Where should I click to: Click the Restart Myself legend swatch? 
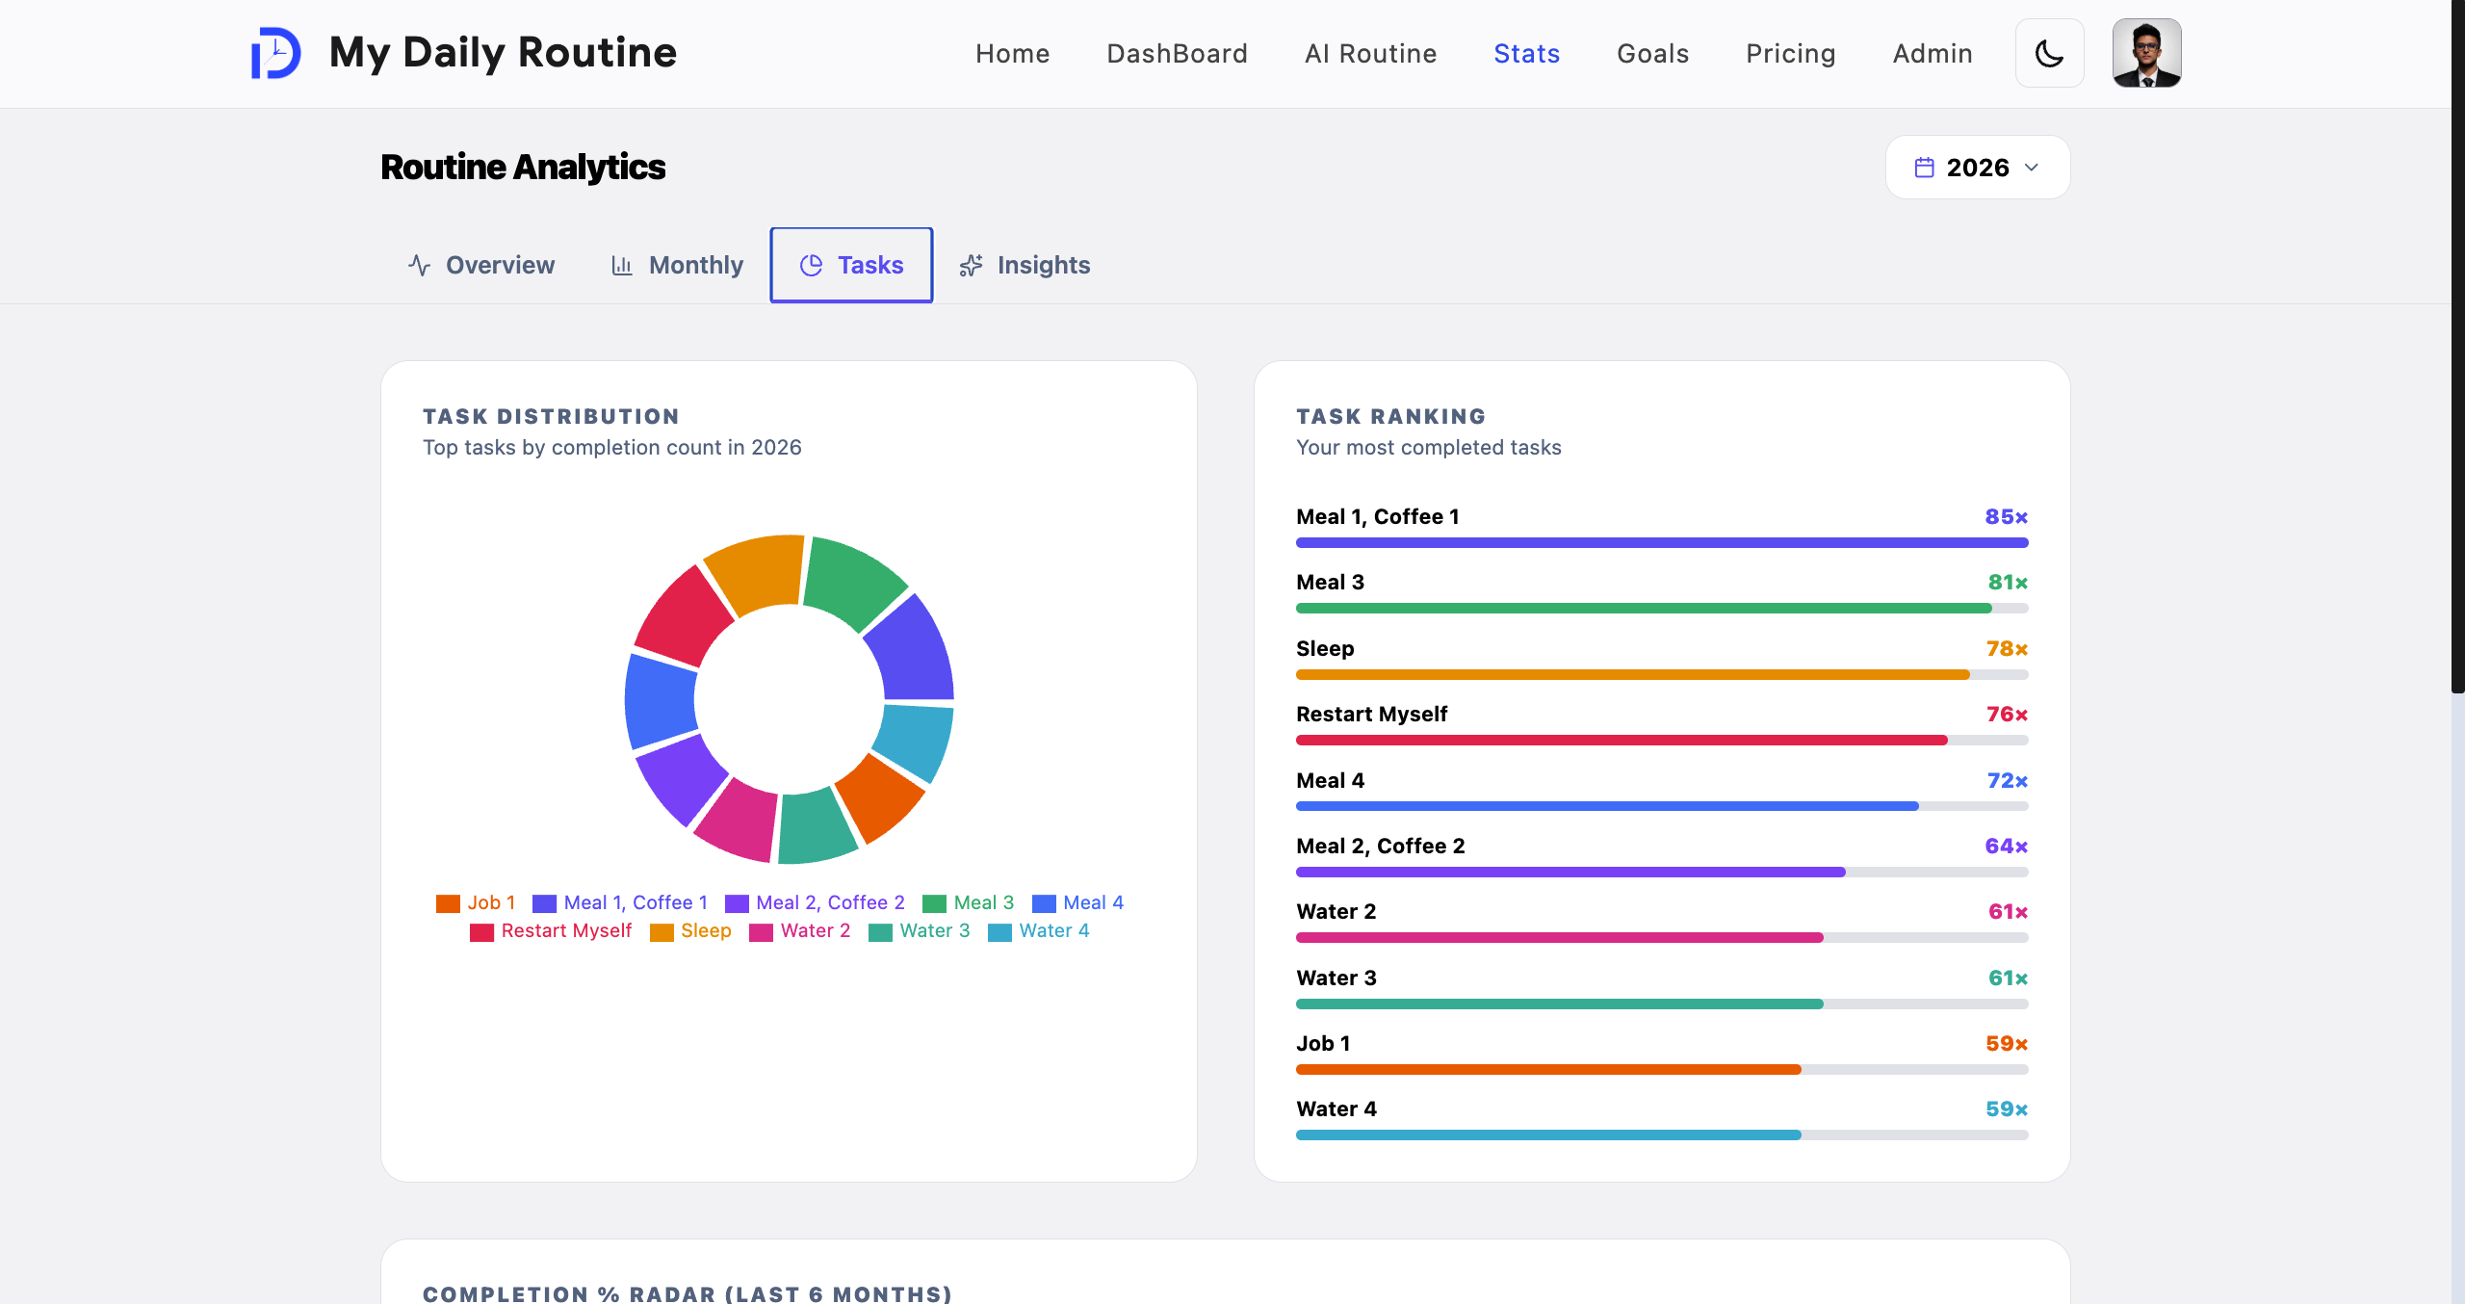click(481, 931)
